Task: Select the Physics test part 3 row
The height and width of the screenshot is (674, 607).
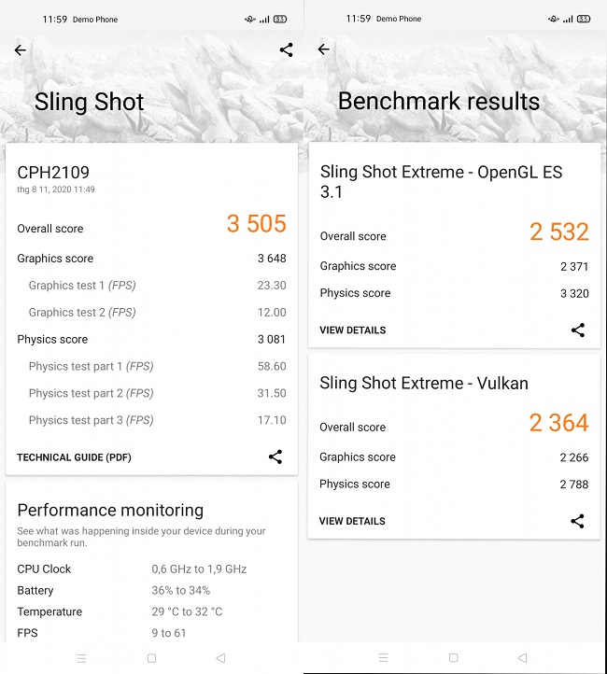Action: (151, 420)
